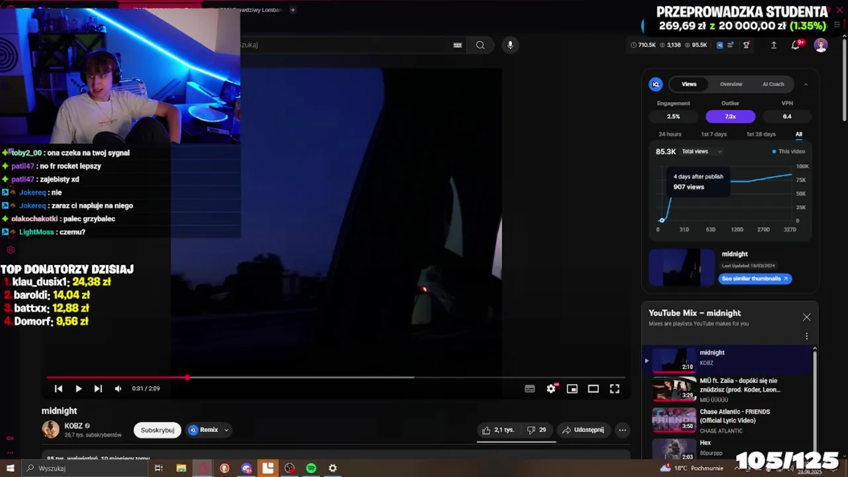Click the Udostępnij share button
Image resolution: width=848 pixels, height=477 pixels.
click(x=583, y=430)
